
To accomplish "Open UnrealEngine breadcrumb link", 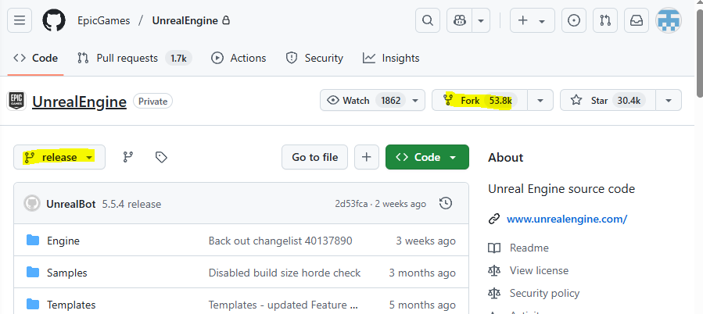I will [x=185, y=20].
